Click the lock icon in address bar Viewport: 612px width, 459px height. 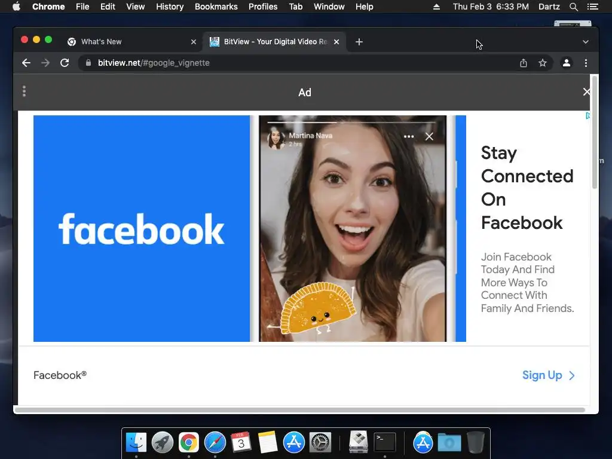(x=88, y=63)
